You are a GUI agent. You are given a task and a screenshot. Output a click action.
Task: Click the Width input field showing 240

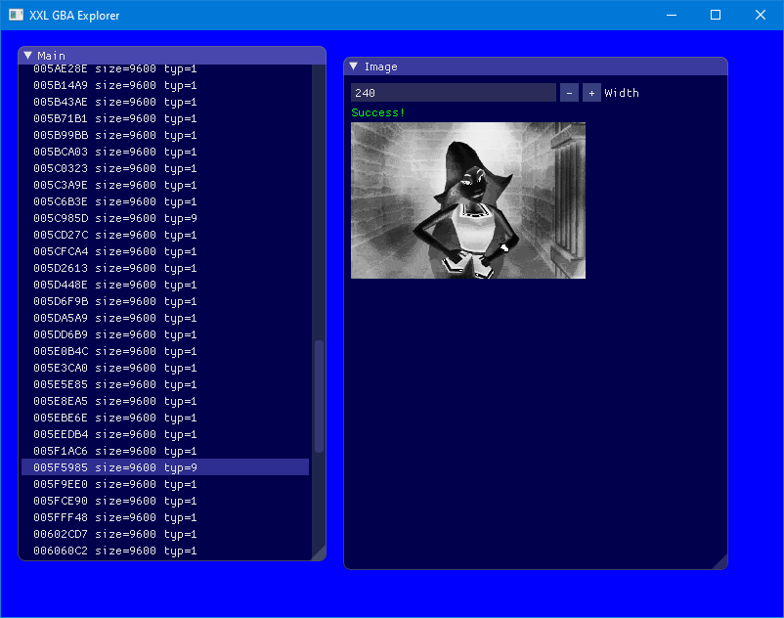(x=453, y=93)
